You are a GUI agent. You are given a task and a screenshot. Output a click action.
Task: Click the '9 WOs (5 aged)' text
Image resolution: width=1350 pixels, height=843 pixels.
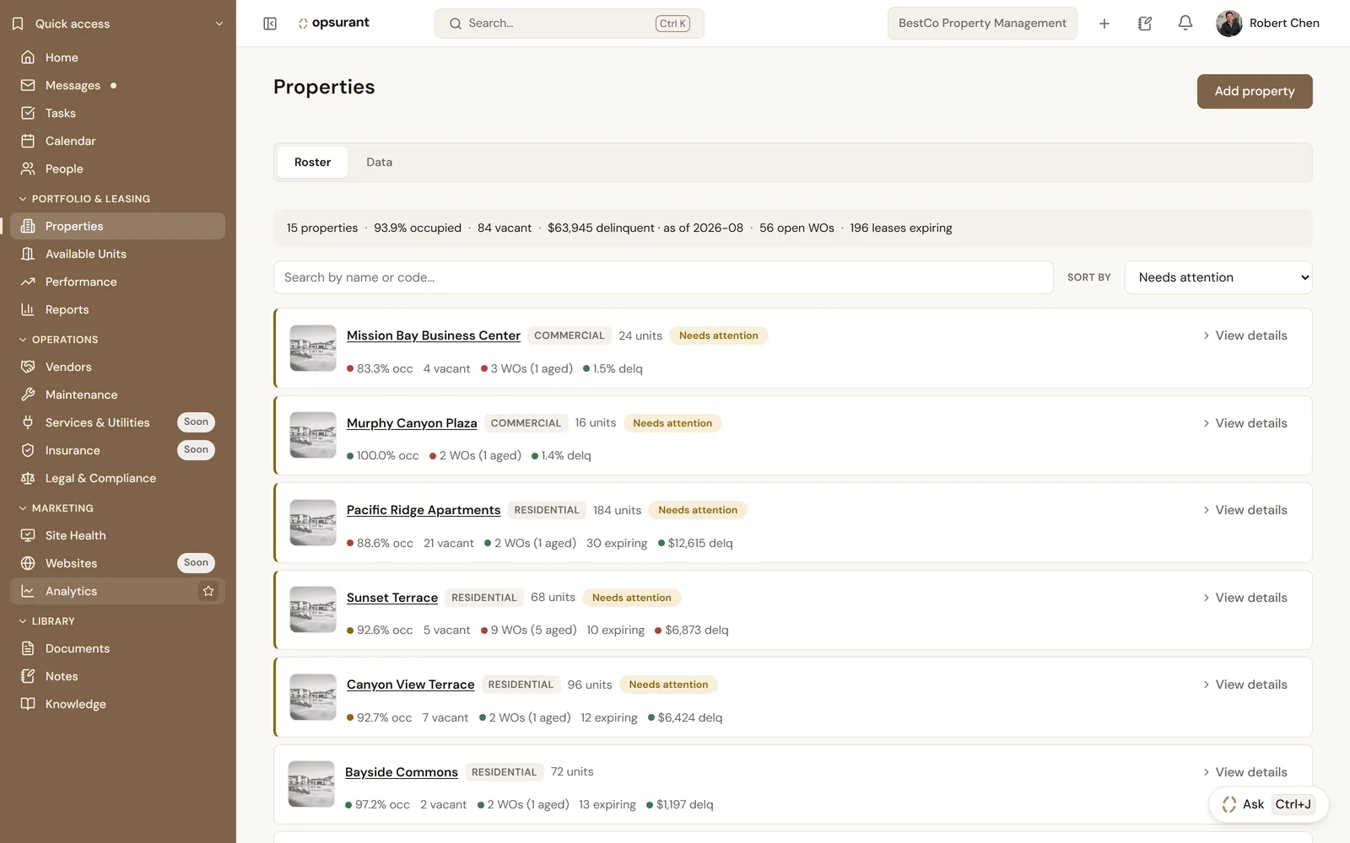[x=534, y=630]
